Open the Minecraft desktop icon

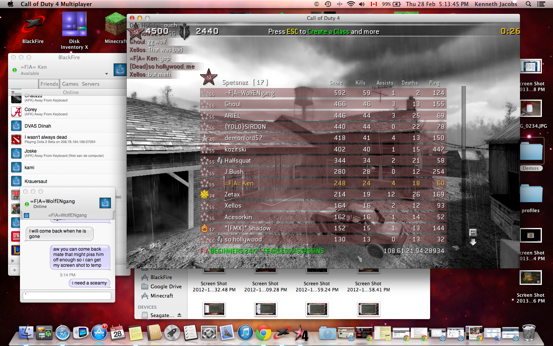[116, 24]
